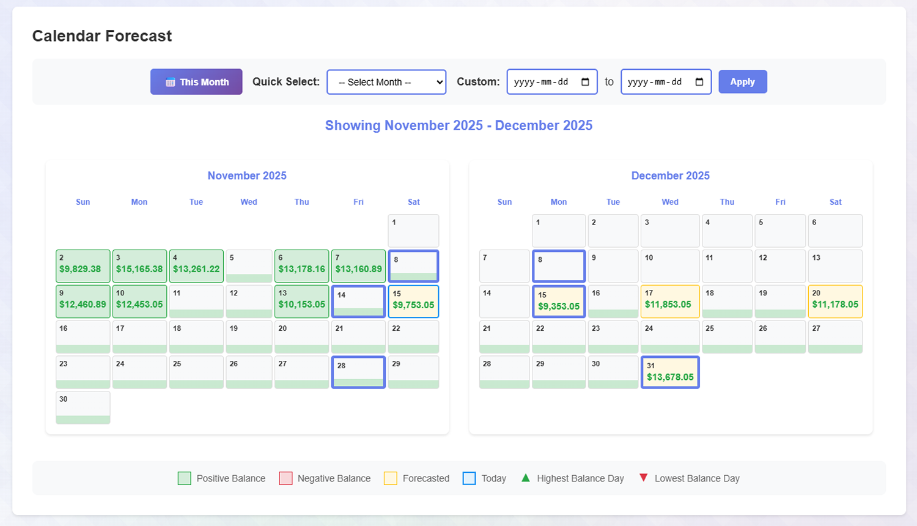Click the custom start date field
The height and width of the screenshot is (526, 917).
click(x=544, y=82)
